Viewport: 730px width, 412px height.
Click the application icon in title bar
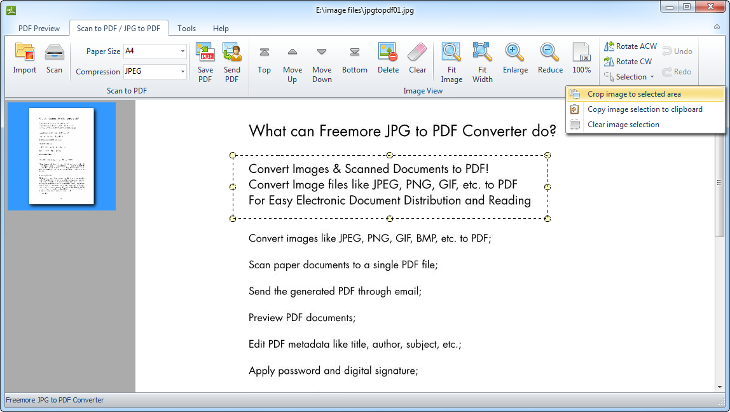coord(11,10)
